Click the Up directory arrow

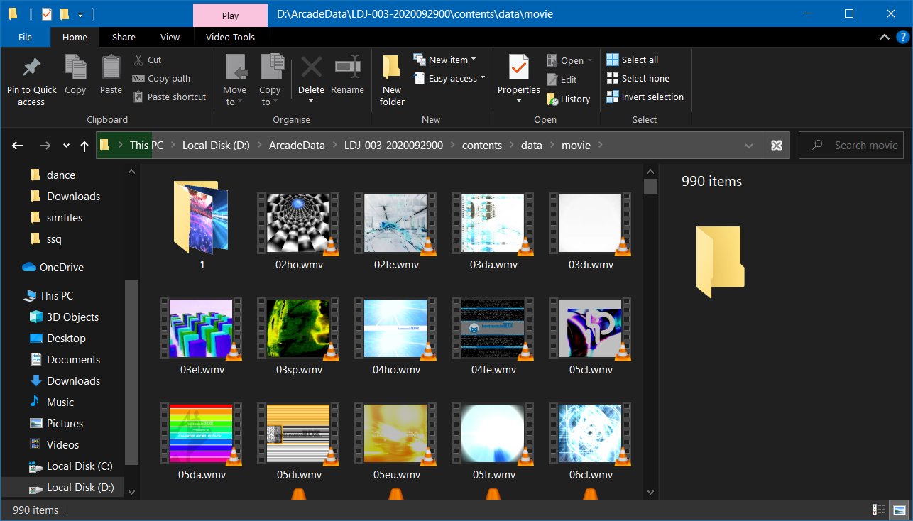[x=84, y=146]
